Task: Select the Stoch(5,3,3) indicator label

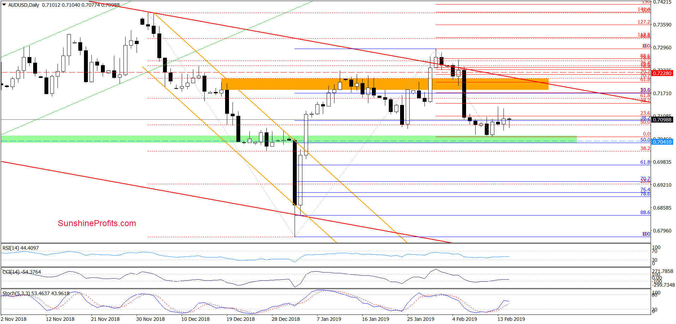Action: pyautogui.click(x=36, y=293)
